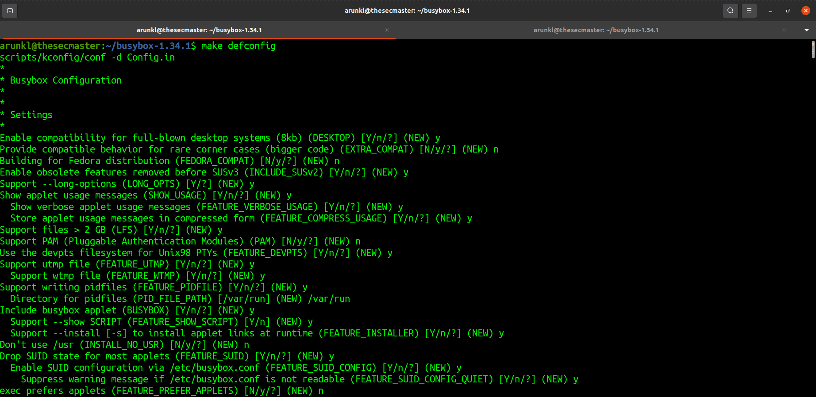Image resolution: width=816 pixels, height=397 pixels.
Task: Click the '(FEATURE_INSTALLER)' option line
Action: [258, 333]
